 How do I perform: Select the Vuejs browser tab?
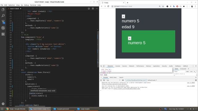113,3
